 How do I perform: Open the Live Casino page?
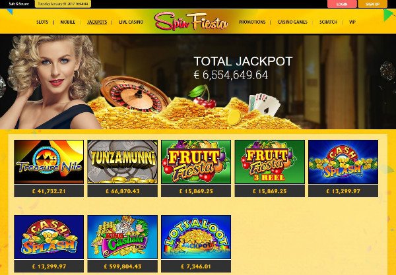(x=131, y=22)
